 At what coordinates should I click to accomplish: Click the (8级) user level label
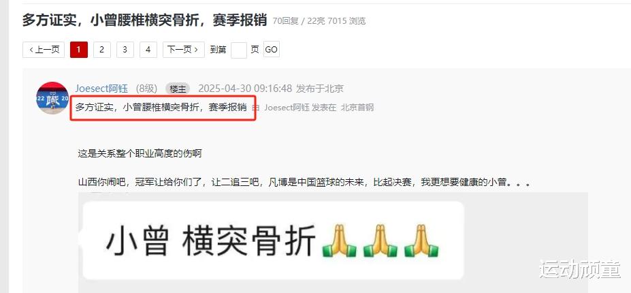[x=146, y=89]
